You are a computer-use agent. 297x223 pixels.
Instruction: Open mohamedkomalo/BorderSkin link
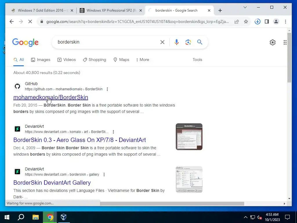[51, 97]
